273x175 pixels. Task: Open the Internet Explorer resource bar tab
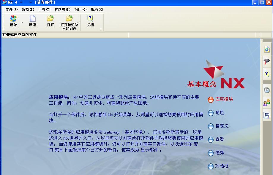(x=267, y=49)
